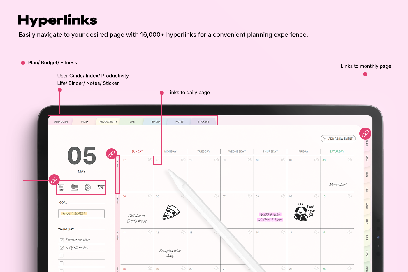The height and width of the screenshot is (272, 408).
Task: Click the cloud icon in the 23 cell
Action: tap(316, 268)
